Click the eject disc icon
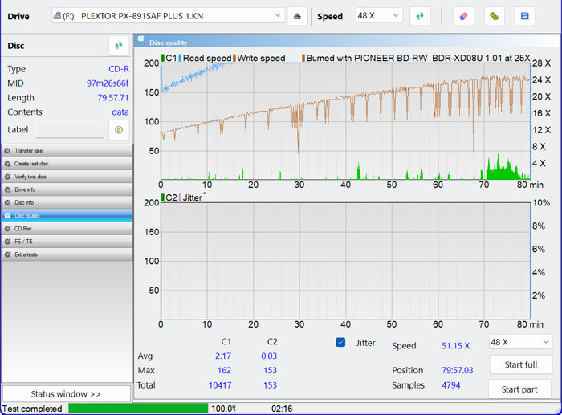Screen dimensions: 562x415 (x=297, y=16)
